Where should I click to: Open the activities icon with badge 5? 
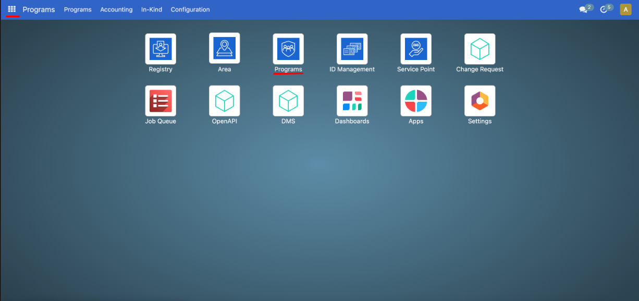pyautogui.click(x=605, y=9)
